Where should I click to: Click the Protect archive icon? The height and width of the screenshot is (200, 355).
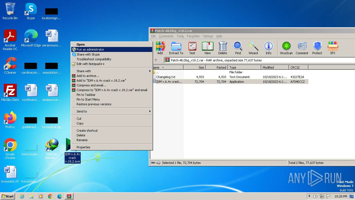point(317,48)
